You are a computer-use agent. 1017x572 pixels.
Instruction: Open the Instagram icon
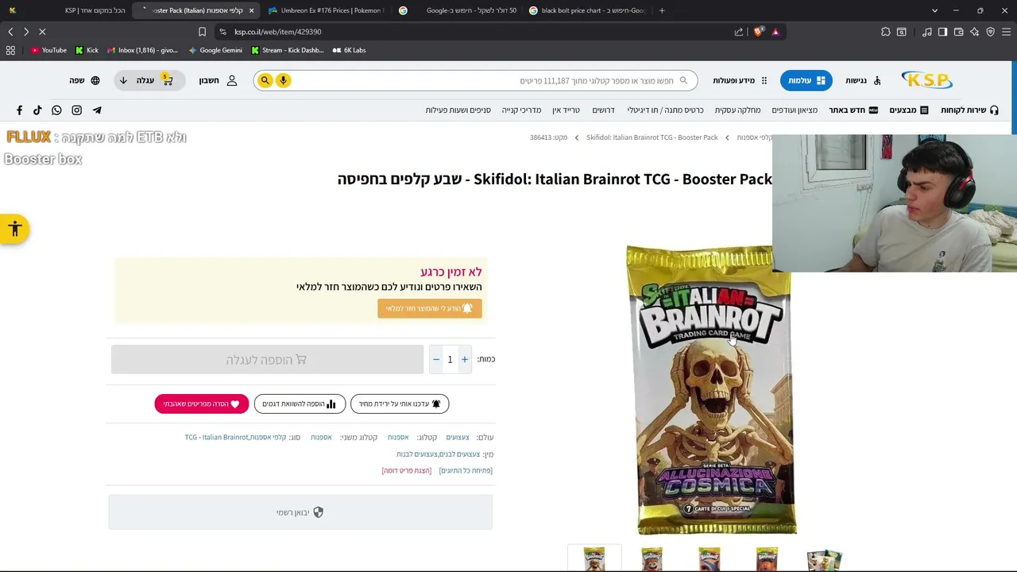tap(77, 110)
